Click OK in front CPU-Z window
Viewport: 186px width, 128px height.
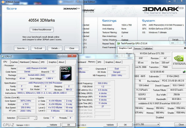click(x=69, y=125)
